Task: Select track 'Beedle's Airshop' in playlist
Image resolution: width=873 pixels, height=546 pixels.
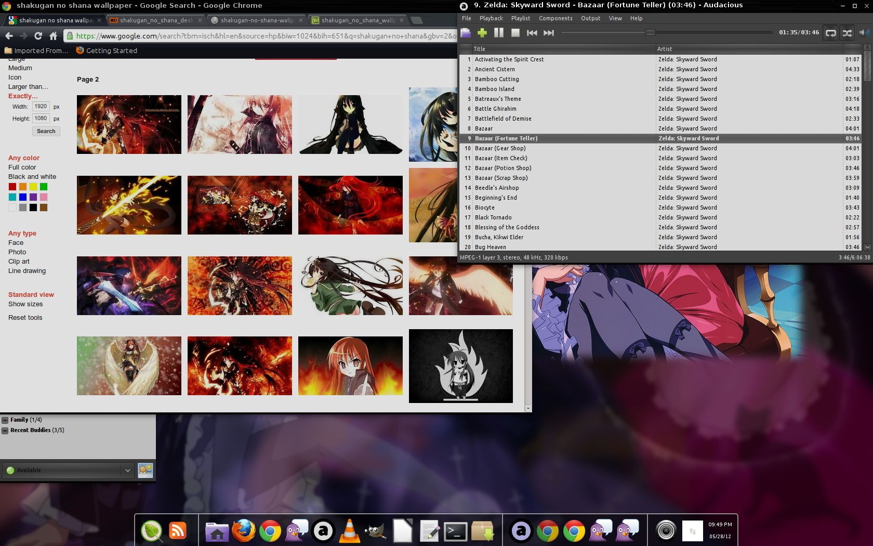Action: point(660,188)
